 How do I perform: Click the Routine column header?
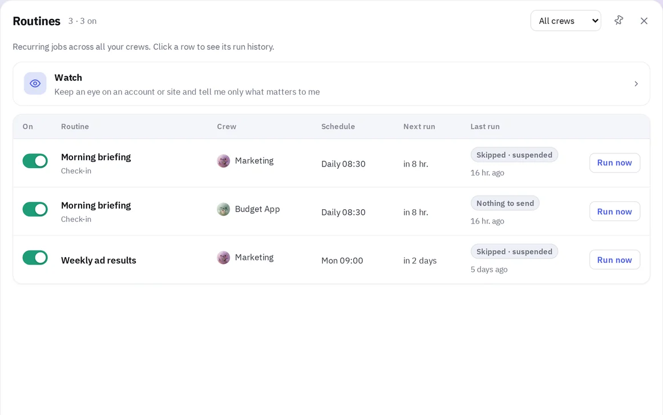(75, 127)
